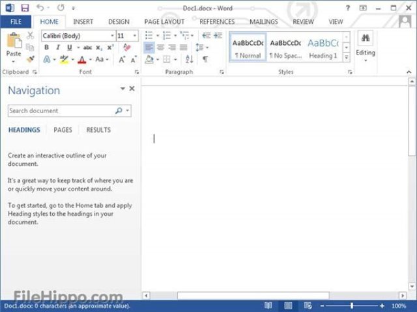Screen dimensions: 417x312
Task: Click the Numbering list icon
Action: 167,35
